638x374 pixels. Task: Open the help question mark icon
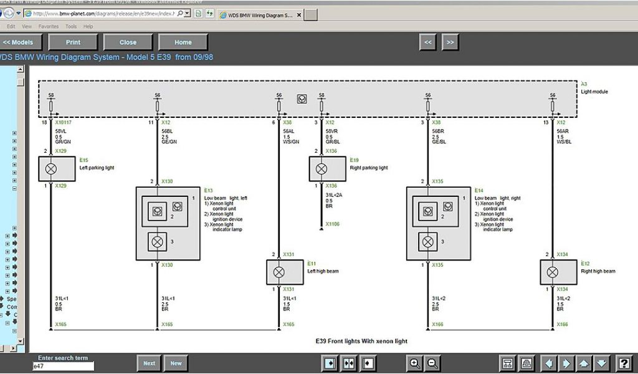pyautogui.click(x=624, y=363)
